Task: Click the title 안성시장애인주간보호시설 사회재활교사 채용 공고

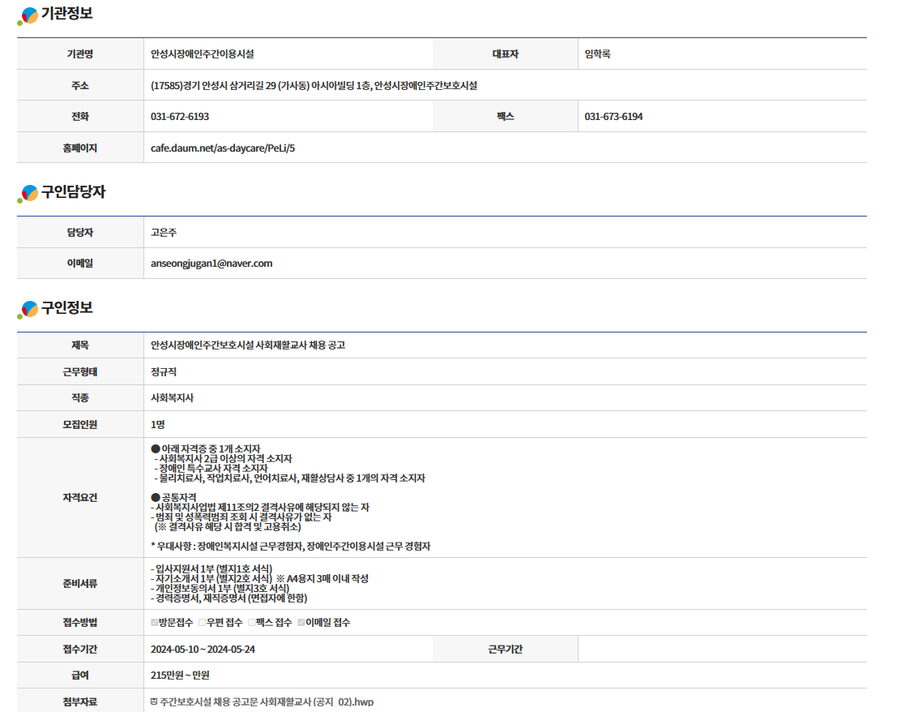Action: pyautogui.click(x=248, y=345)
